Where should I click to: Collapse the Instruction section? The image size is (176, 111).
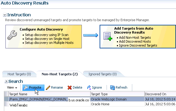tap(5, 15)
